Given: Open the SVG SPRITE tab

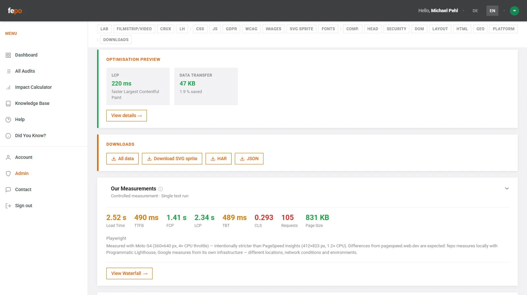Looking at the screenshot, I should (301, 29).
